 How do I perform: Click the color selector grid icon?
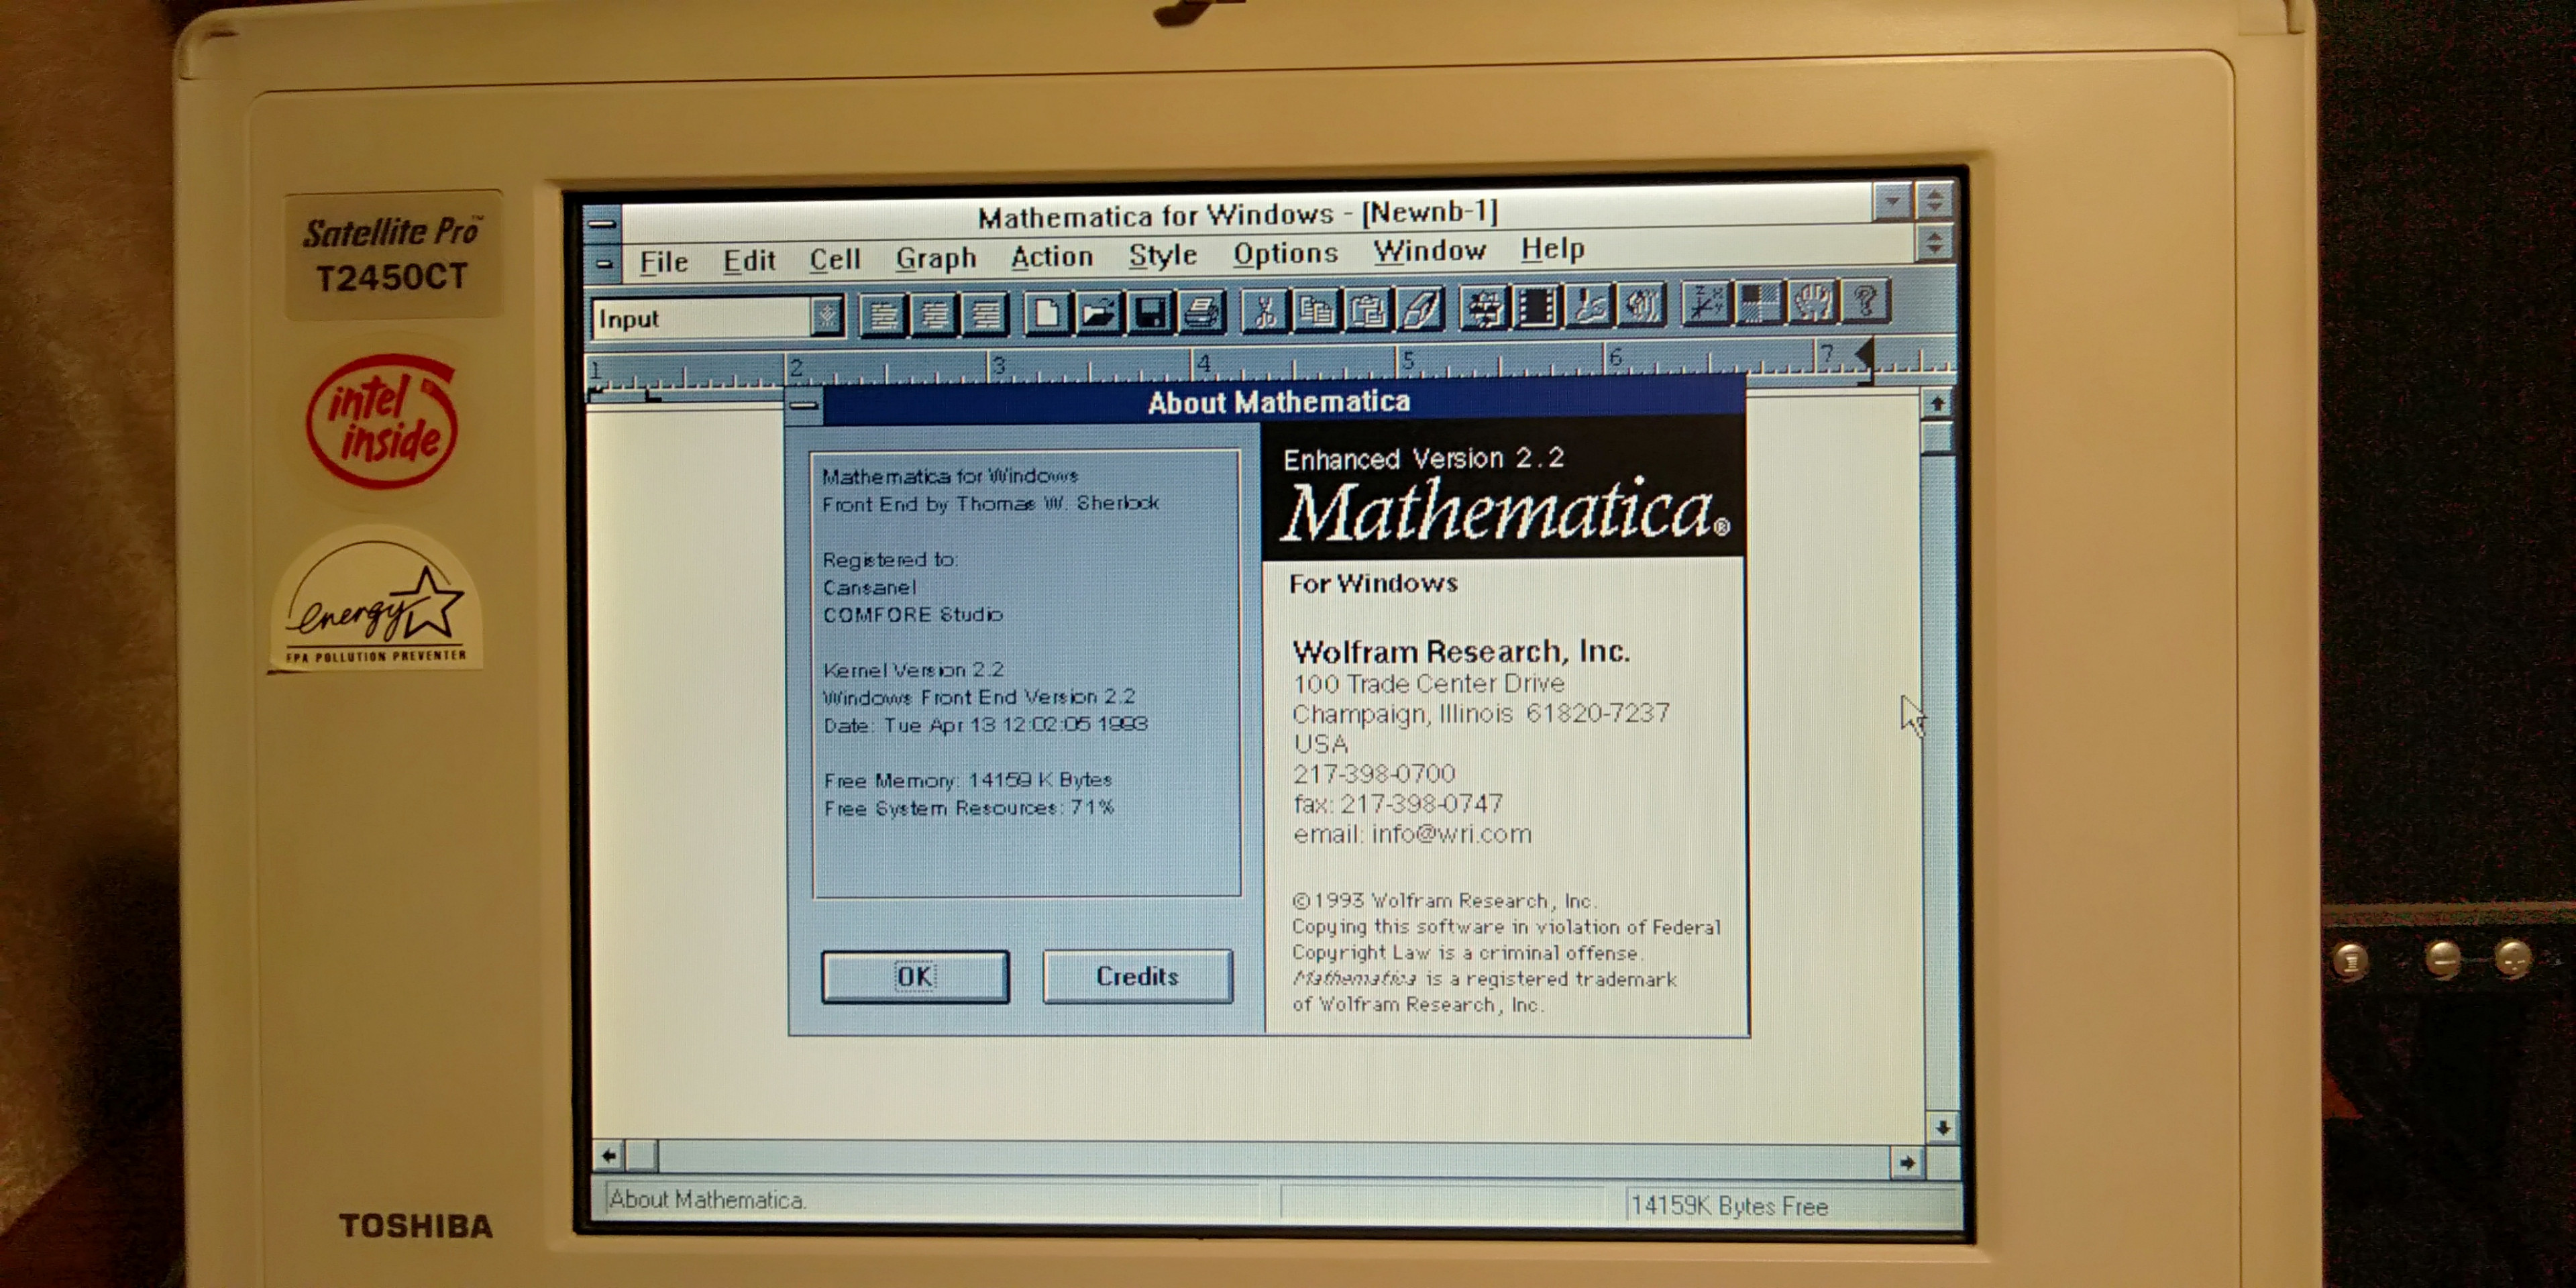(1758, 301)
